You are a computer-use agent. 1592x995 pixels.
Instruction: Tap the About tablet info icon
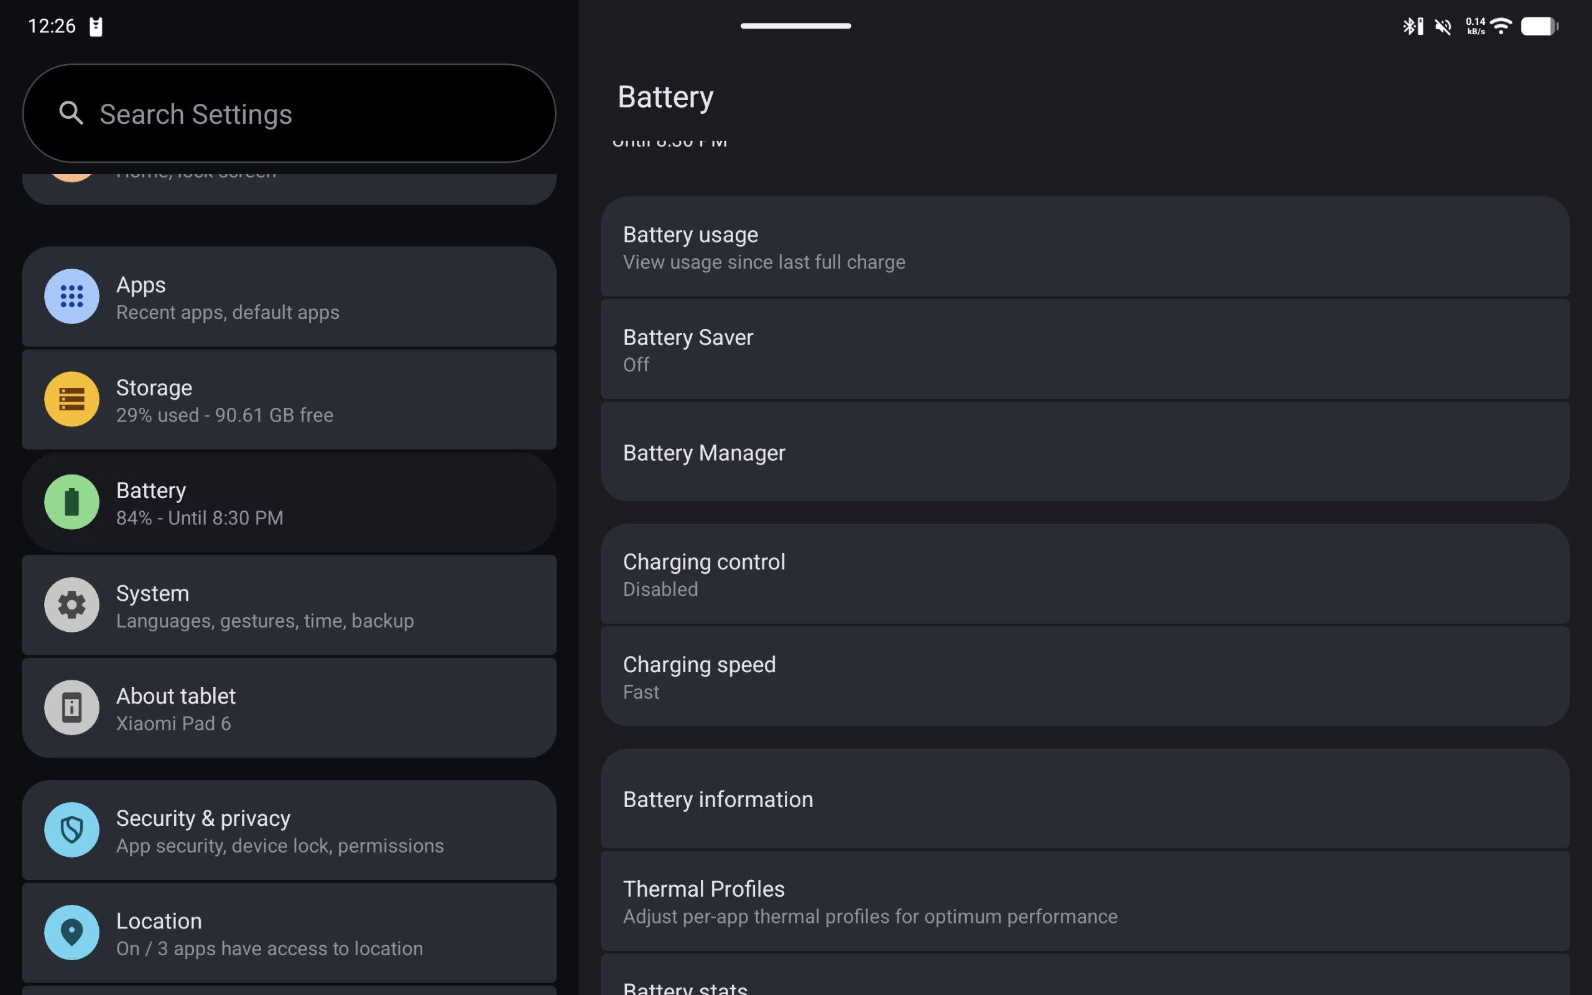[72, 708]
